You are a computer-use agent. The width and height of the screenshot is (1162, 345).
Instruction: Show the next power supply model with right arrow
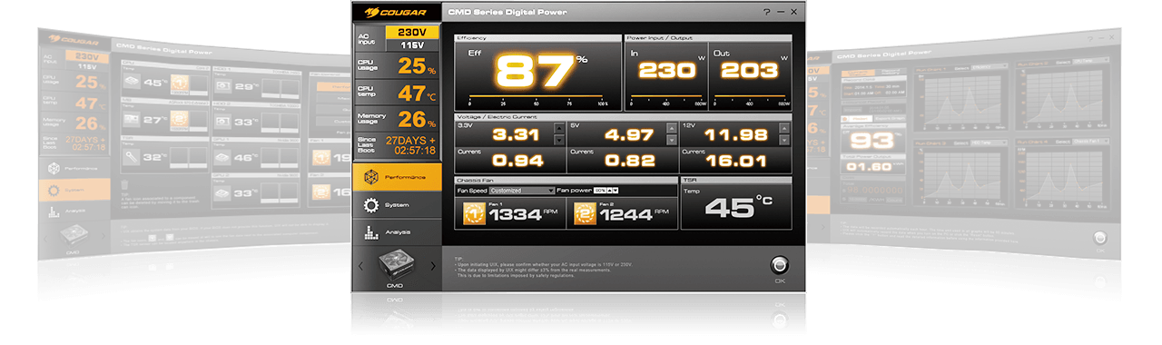tap(433, 267)
